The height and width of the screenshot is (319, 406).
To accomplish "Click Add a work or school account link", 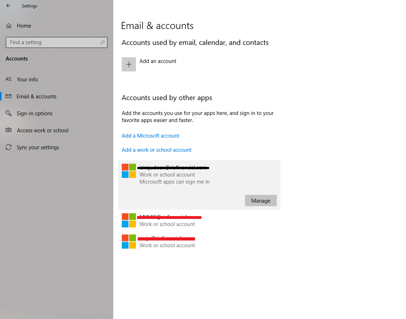I will click(x=157, y=150).
